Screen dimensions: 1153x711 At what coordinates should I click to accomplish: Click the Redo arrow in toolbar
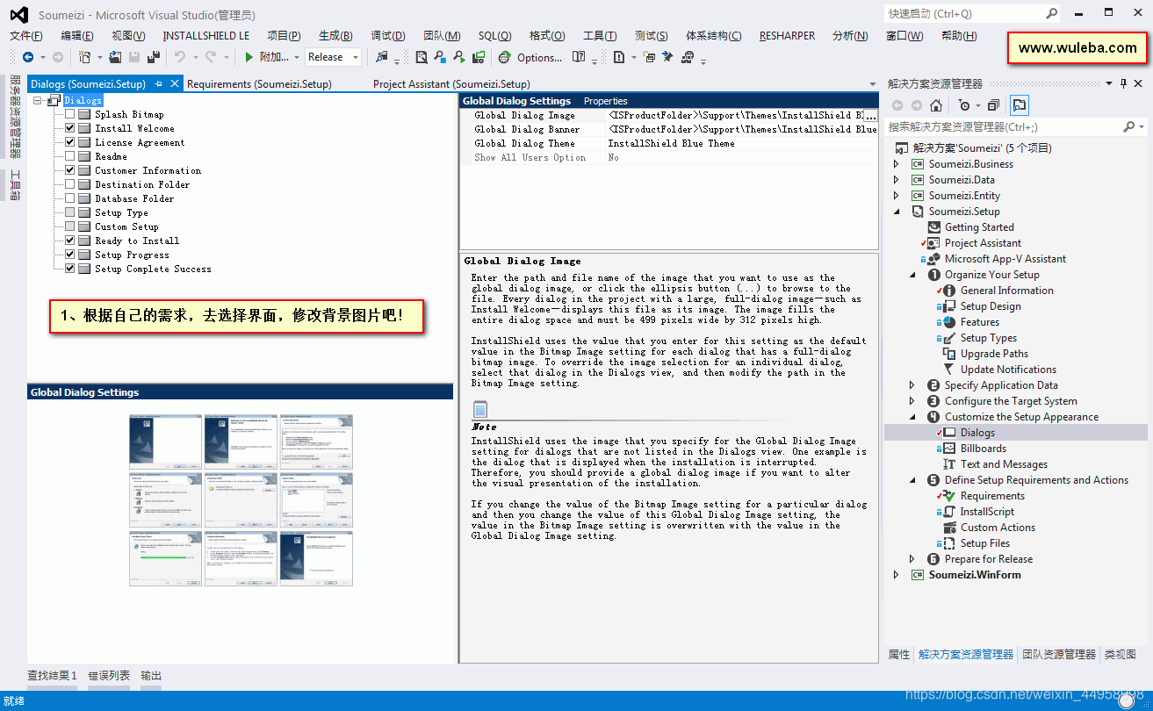coord(211,57)
